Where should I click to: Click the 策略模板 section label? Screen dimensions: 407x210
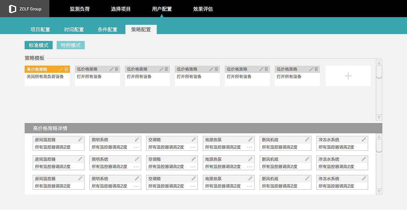click(35, 58)
